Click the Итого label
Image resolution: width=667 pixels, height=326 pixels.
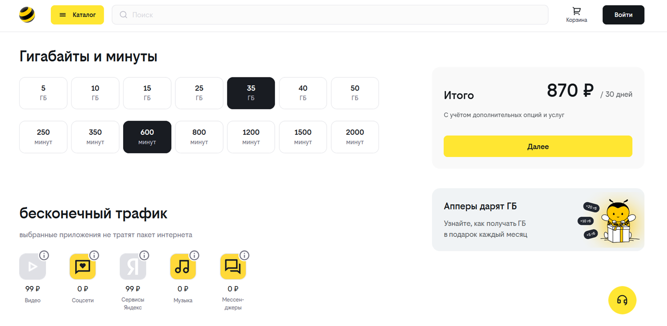(x=459, y=95)
